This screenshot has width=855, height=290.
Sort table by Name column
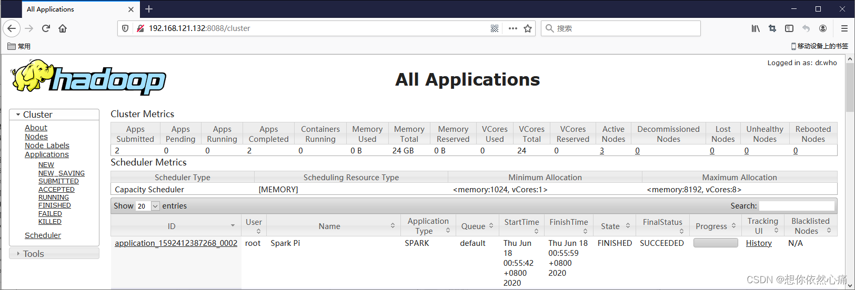point(333,226)
